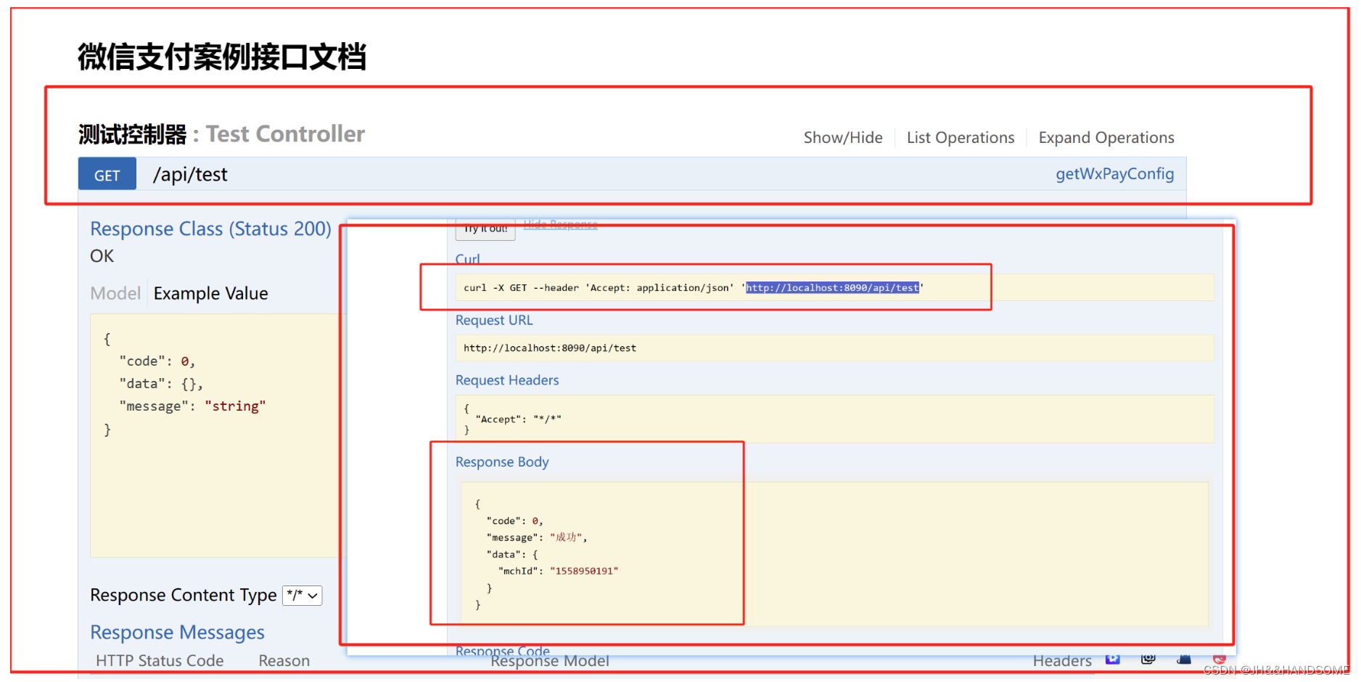Open the Response Content Type dropdown

click(x=303, y=596)
